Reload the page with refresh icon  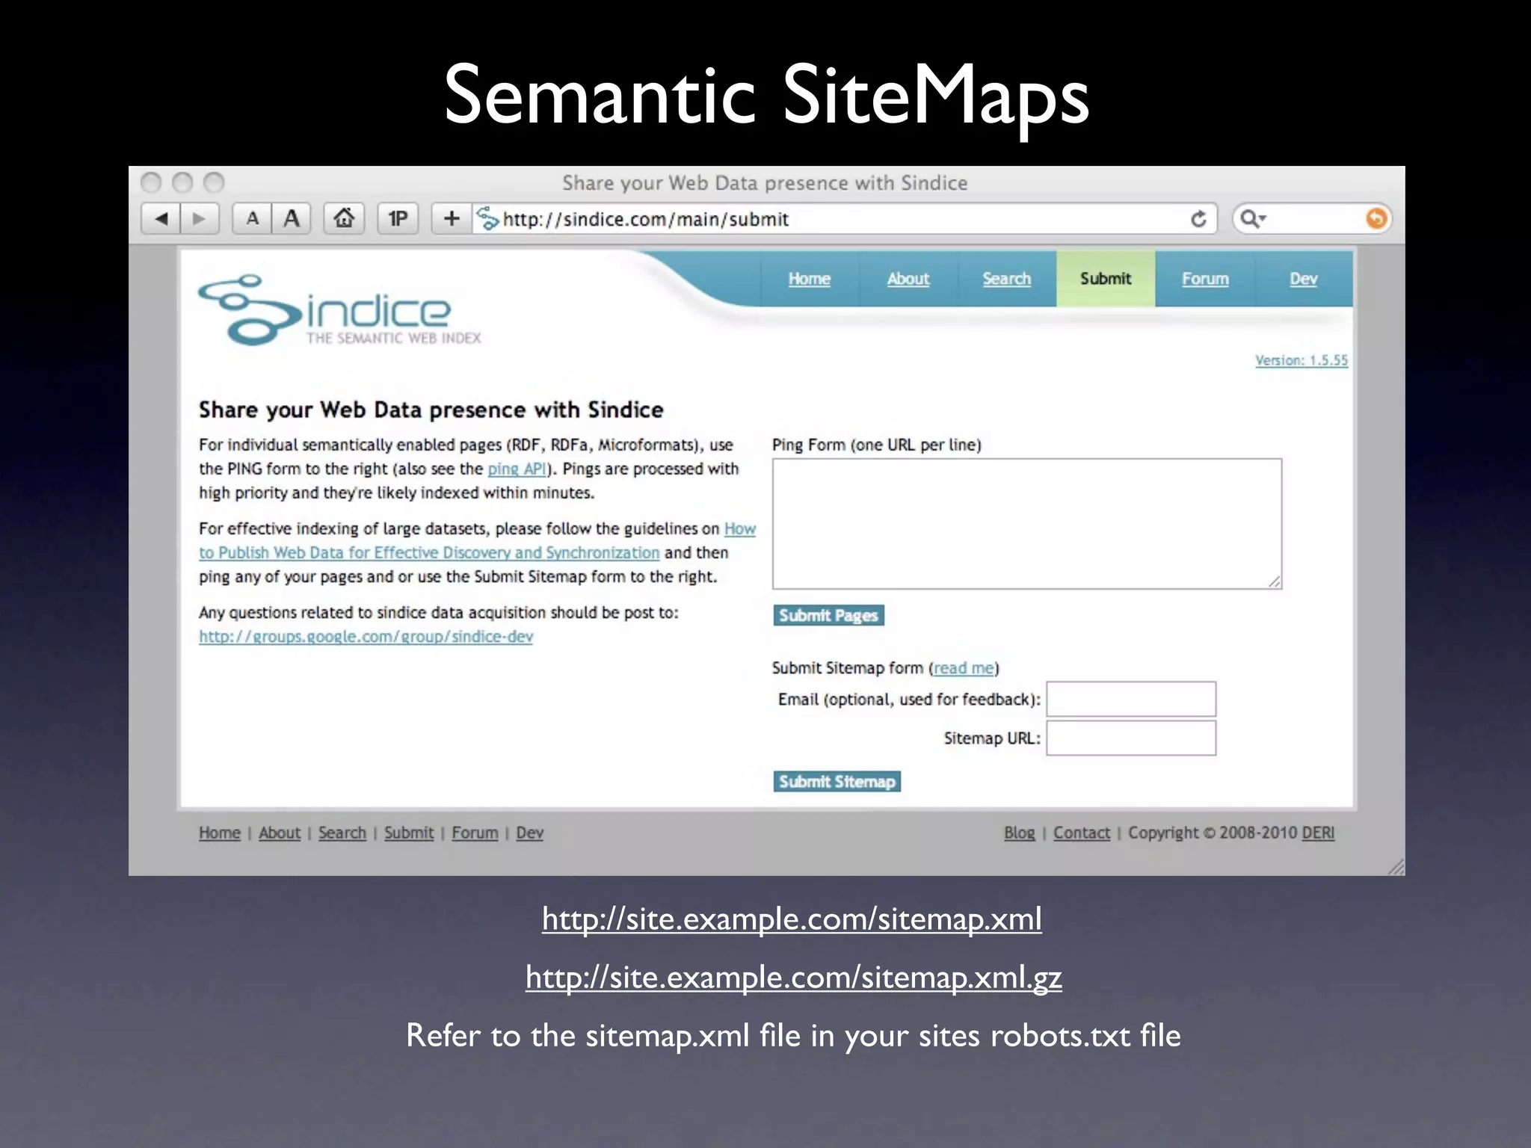1198,219
